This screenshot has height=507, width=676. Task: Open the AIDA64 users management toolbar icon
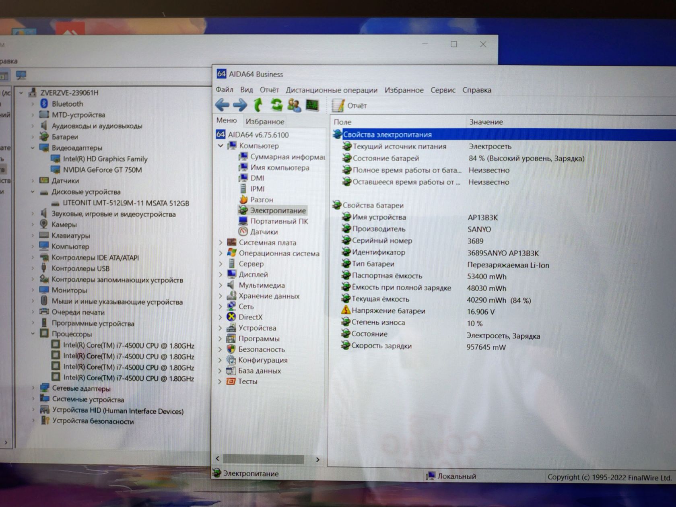[294, 105]
